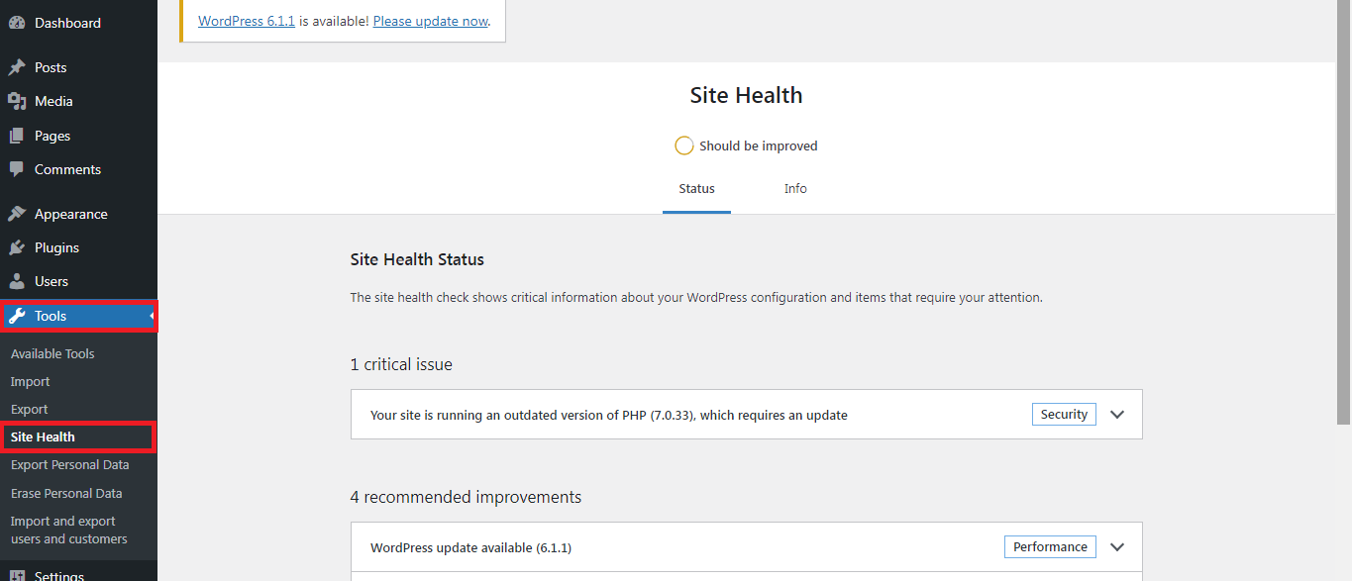This screenshot has width=1352, height=581.
Task: Expand the outdated PHP version issue
Action: (x=746, y=415)
